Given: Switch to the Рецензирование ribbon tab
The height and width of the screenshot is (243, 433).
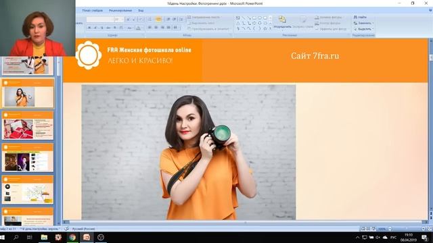Looking at the screenshot, I should click(120, 11).
